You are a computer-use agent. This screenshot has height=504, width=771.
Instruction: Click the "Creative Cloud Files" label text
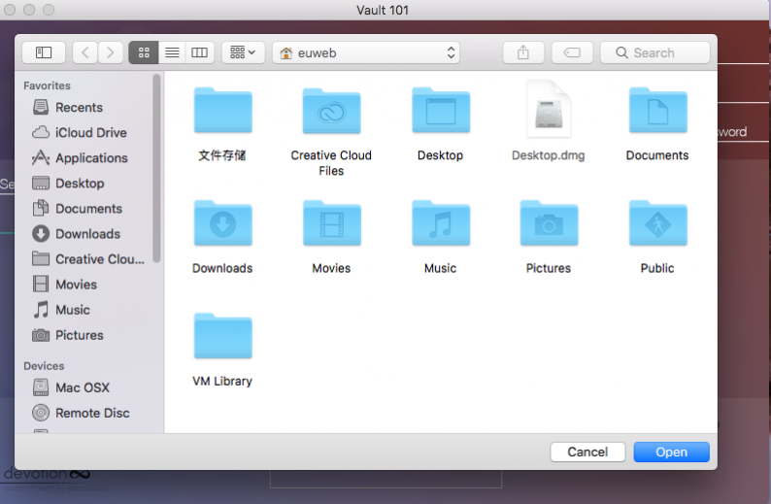point(331,163)
